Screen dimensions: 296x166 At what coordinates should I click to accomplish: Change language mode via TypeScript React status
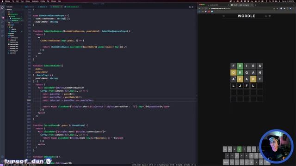(x=164, y=165)
